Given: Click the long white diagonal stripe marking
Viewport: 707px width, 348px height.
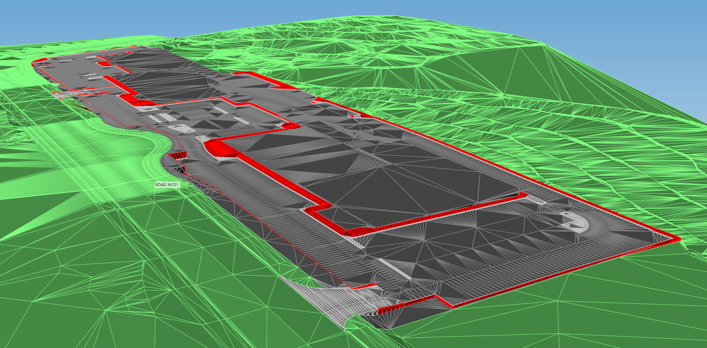Looking at the screenshot, I should click(x=395, y=269).
